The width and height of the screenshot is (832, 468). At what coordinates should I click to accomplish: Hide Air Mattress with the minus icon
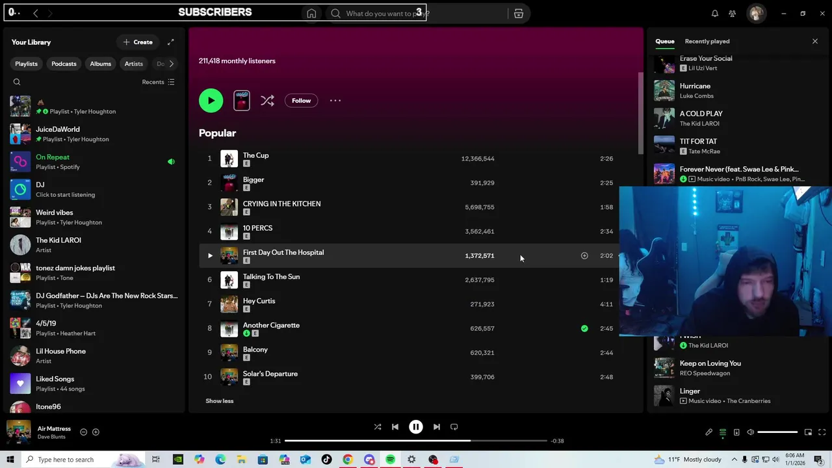(83, 432)
